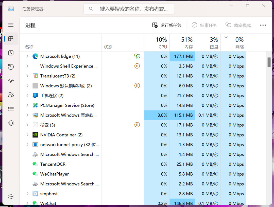Viewport: 274px width, 207px height.
Task: Click the 115.1 MB memory cell
Action: (x=182, y=115)
